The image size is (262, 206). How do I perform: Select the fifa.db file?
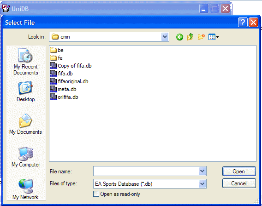pos(61,74)
